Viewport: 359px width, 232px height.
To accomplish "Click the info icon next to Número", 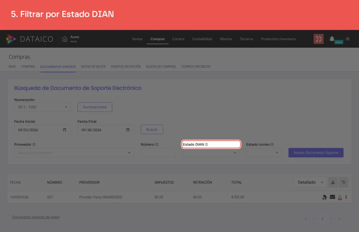I will click(157, 144).
